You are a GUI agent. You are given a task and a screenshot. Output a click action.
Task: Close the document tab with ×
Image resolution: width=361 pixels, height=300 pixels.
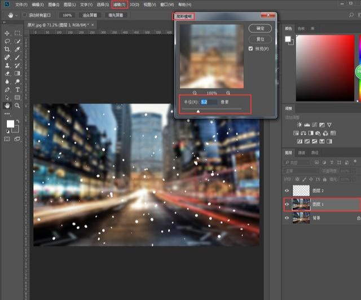coord(93,25)
